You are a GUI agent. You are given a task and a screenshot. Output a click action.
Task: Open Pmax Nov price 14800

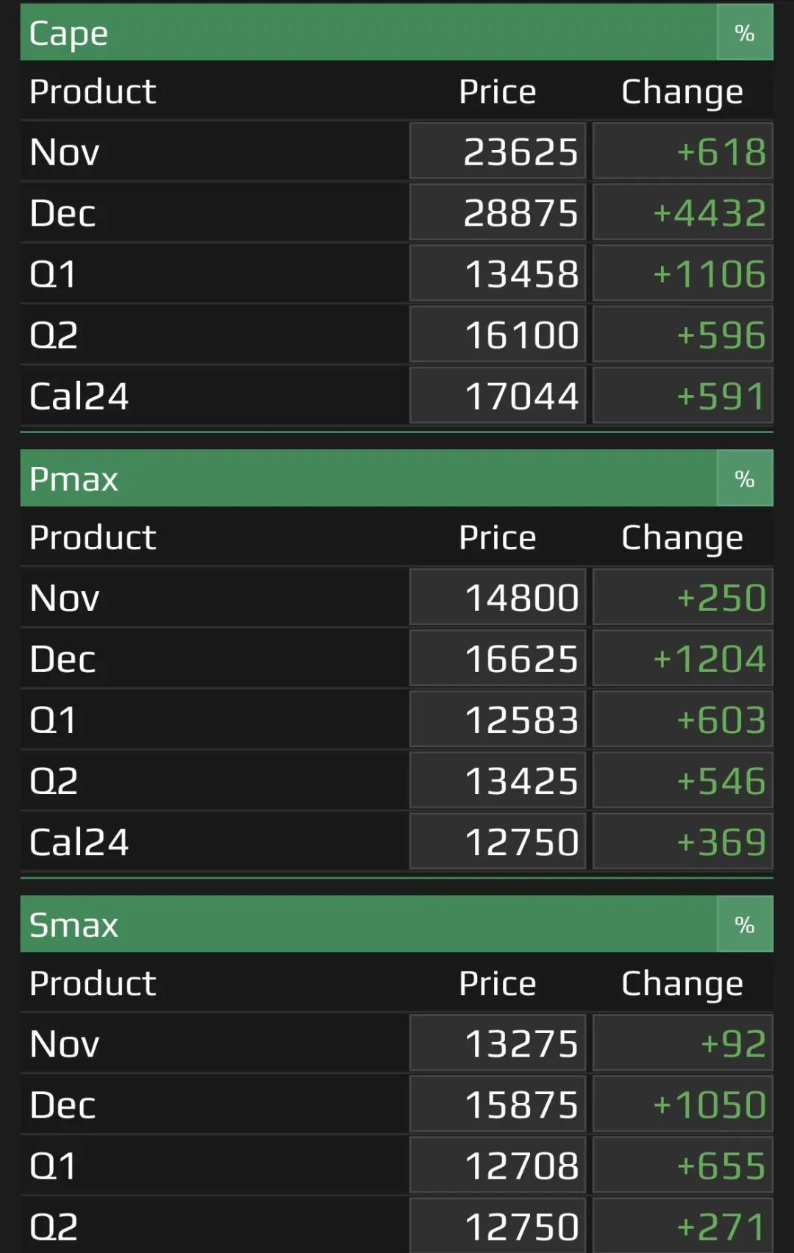pyautogui.click(x=498, y=597)
